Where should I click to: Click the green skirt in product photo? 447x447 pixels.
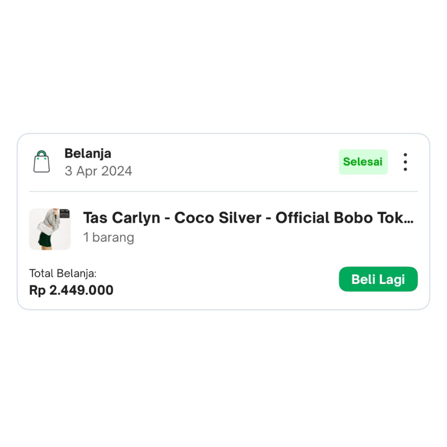pos(46,241)
